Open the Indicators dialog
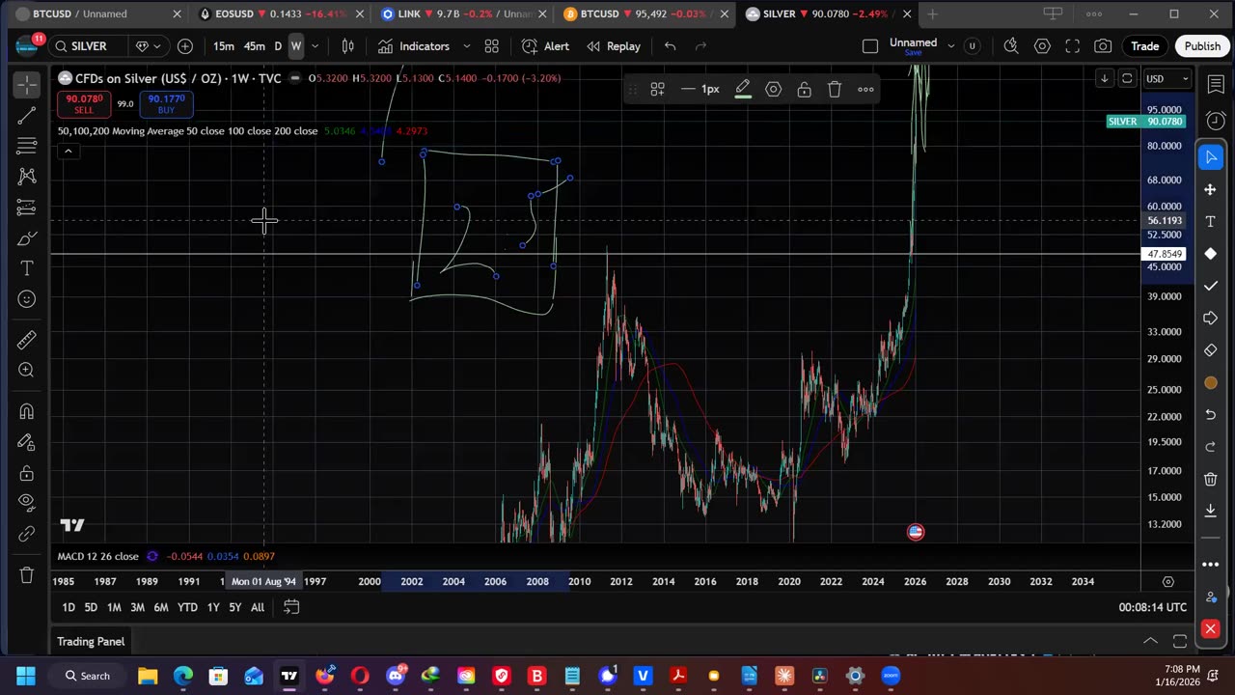 414,46
